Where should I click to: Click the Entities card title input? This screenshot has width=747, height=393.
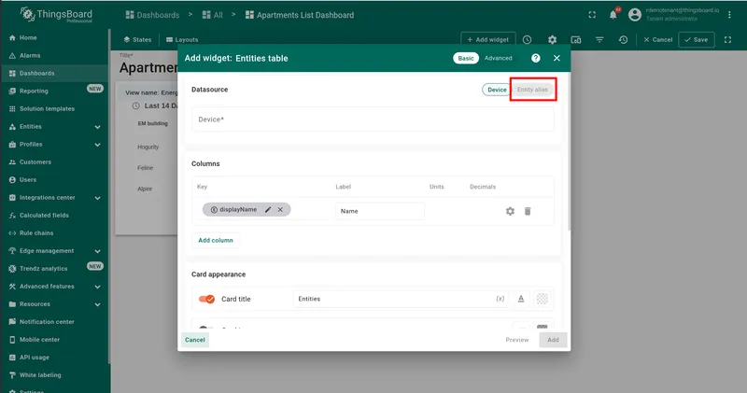401,299
